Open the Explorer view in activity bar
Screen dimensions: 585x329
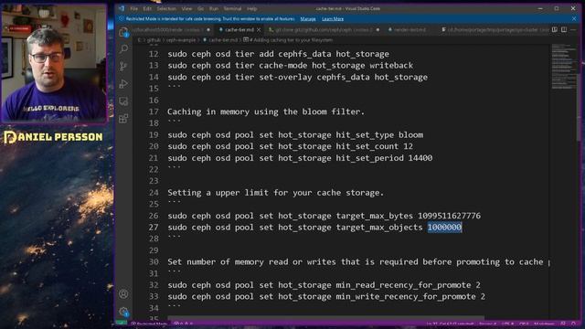click(123, 32)
